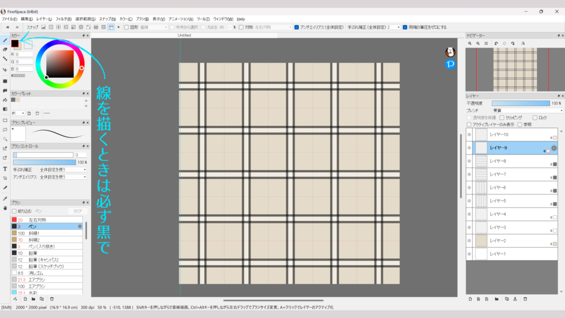The height and width of the screenshot is (318, 565).
Task: Select the Text tool
Action: click(5, 168)
